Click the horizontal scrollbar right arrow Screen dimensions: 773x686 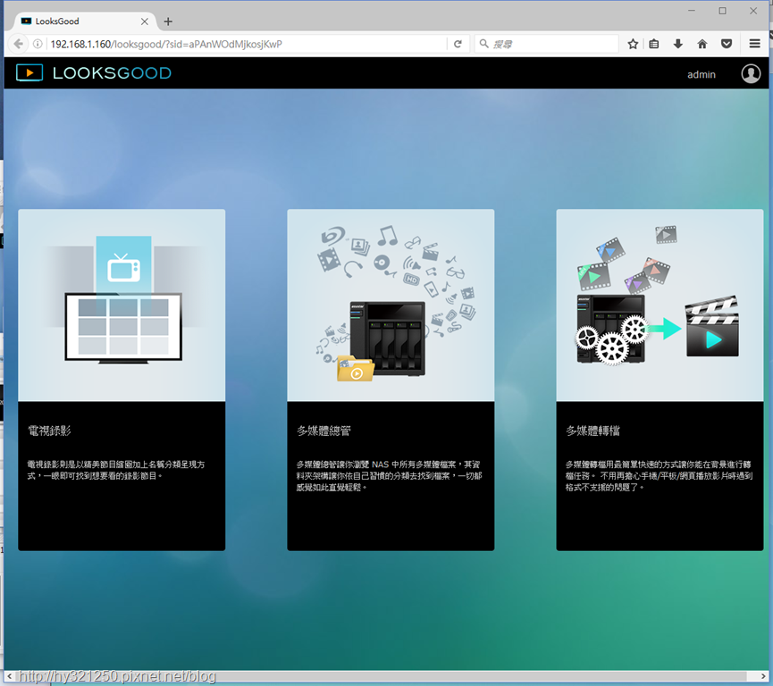coord(764,675)
